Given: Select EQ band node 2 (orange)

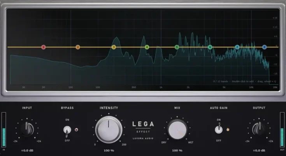Looking at the screenshot, I should click(x=78, y=47).
